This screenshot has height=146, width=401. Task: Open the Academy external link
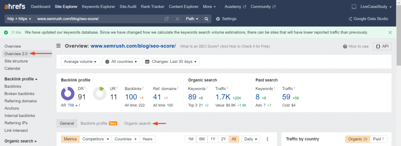(x=235, y=7)
